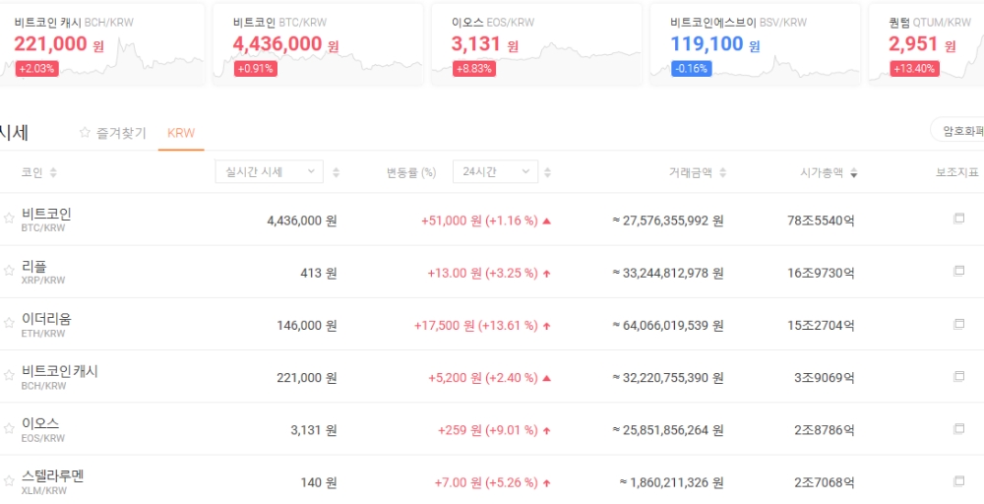Open the Bitcoin Cash chart indicator icon
Image resolution: width=984 pixels, height=504 pixels.
coord(958,377)
